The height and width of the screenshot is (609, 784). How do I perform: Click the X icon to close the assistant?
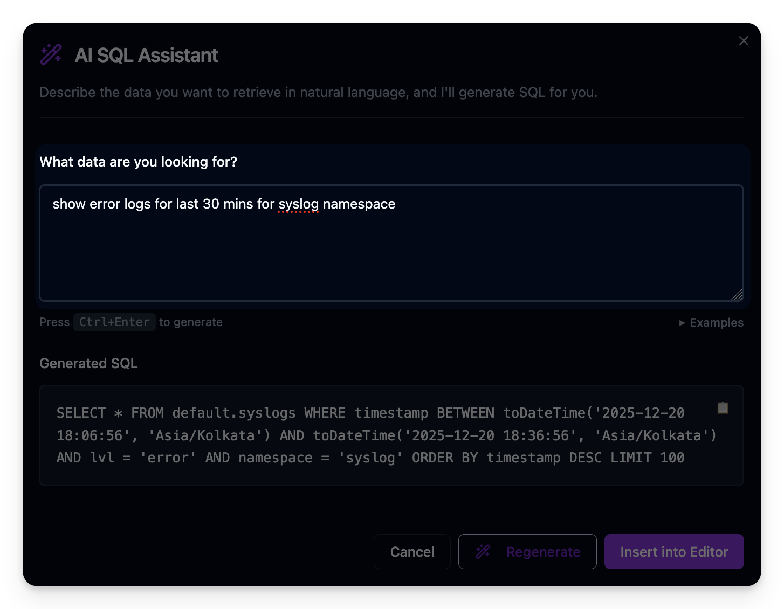click(x=744, y=40)
